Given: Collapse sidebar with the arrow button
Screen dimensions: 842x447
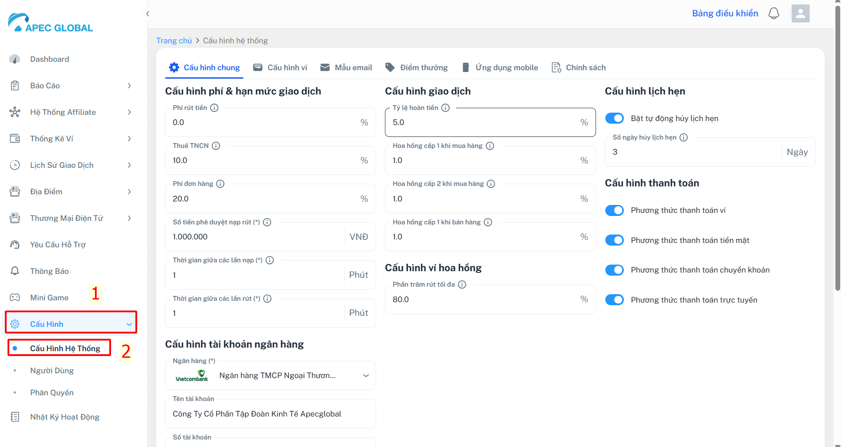Looking at the screenshot, I should [147, 14].
